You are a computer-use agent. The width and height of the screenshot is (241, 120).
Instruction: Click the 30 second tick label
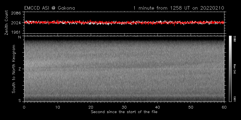(x=124, y=107)
